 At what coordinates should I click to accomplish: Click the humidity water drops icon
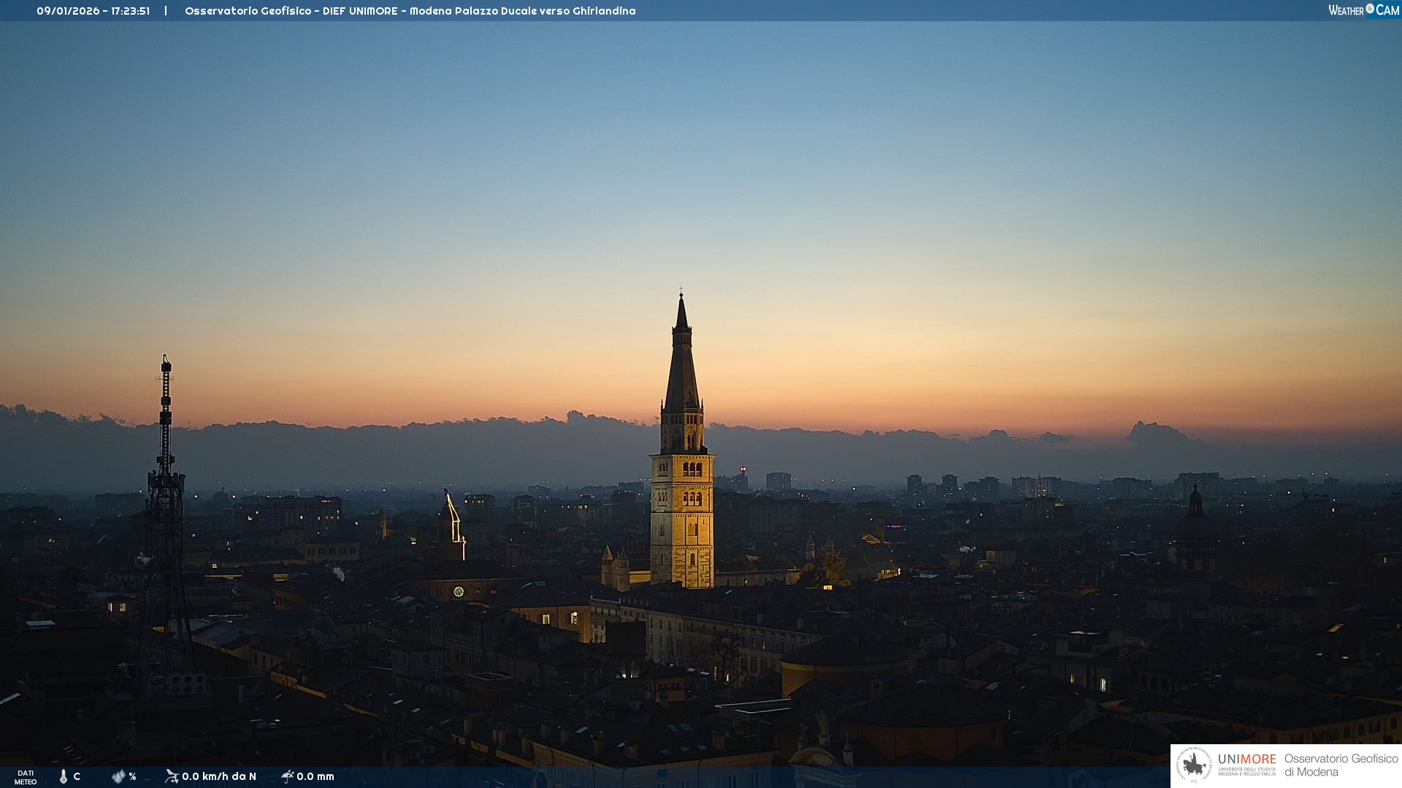tap(118, 776)
